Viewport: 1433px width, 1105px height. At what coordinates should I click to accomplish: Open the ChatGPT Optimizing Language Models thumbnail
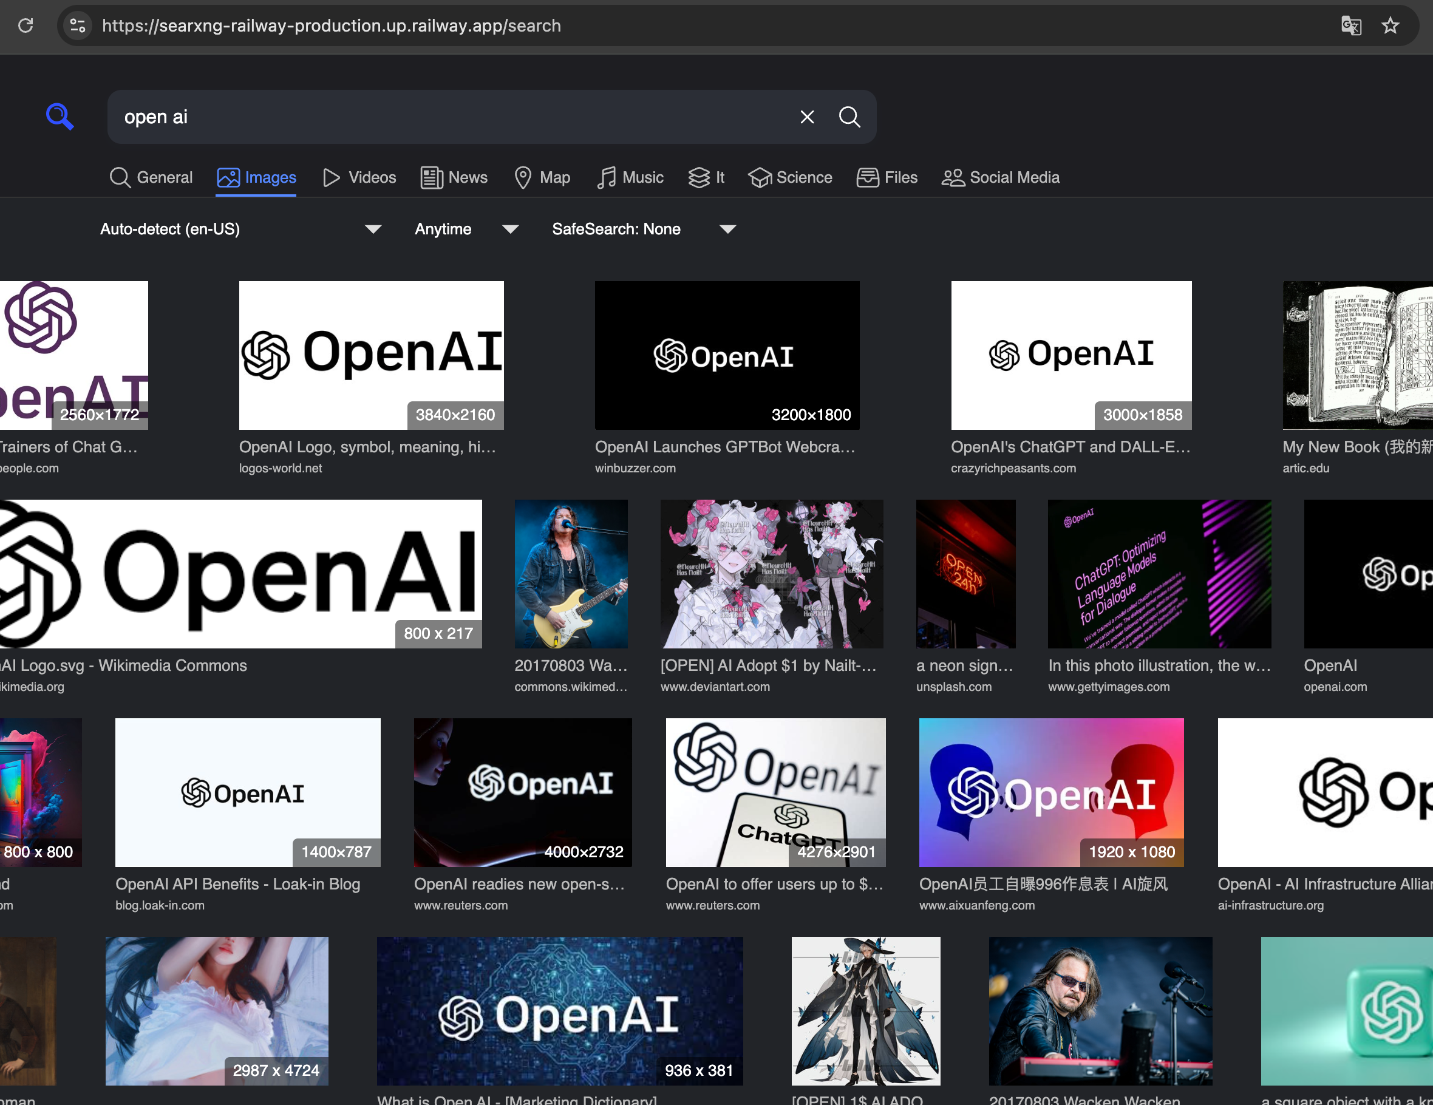(1159, 574)
